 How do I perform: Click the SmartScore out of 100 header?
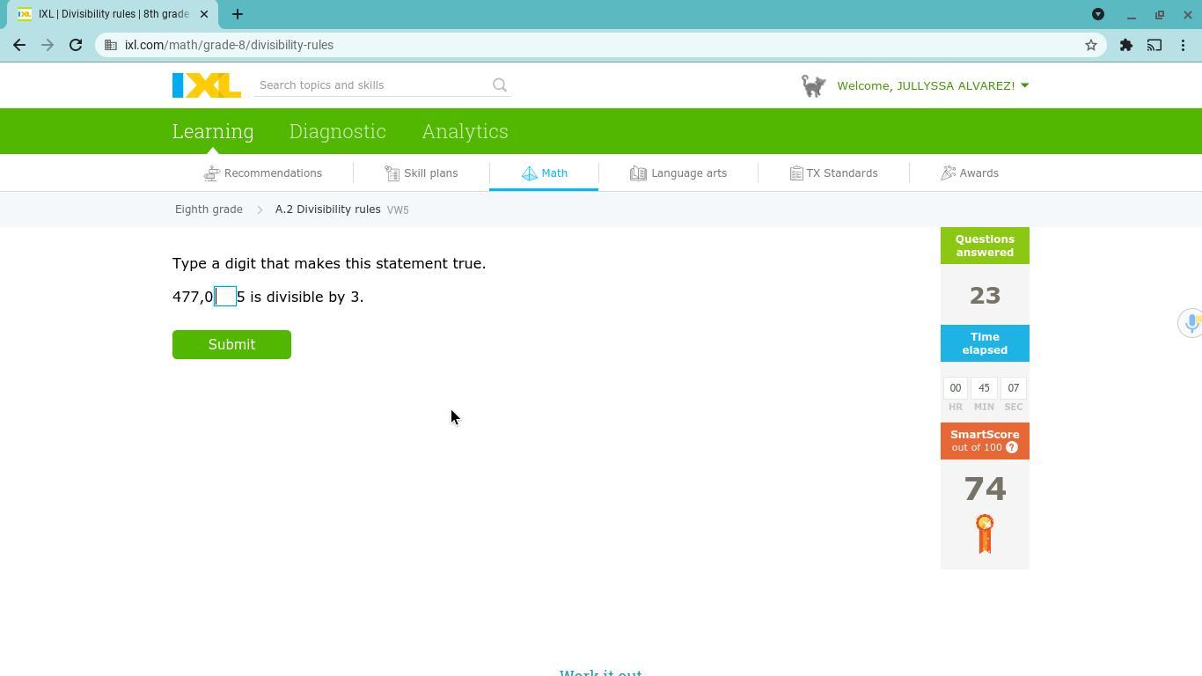coord(985,441)
